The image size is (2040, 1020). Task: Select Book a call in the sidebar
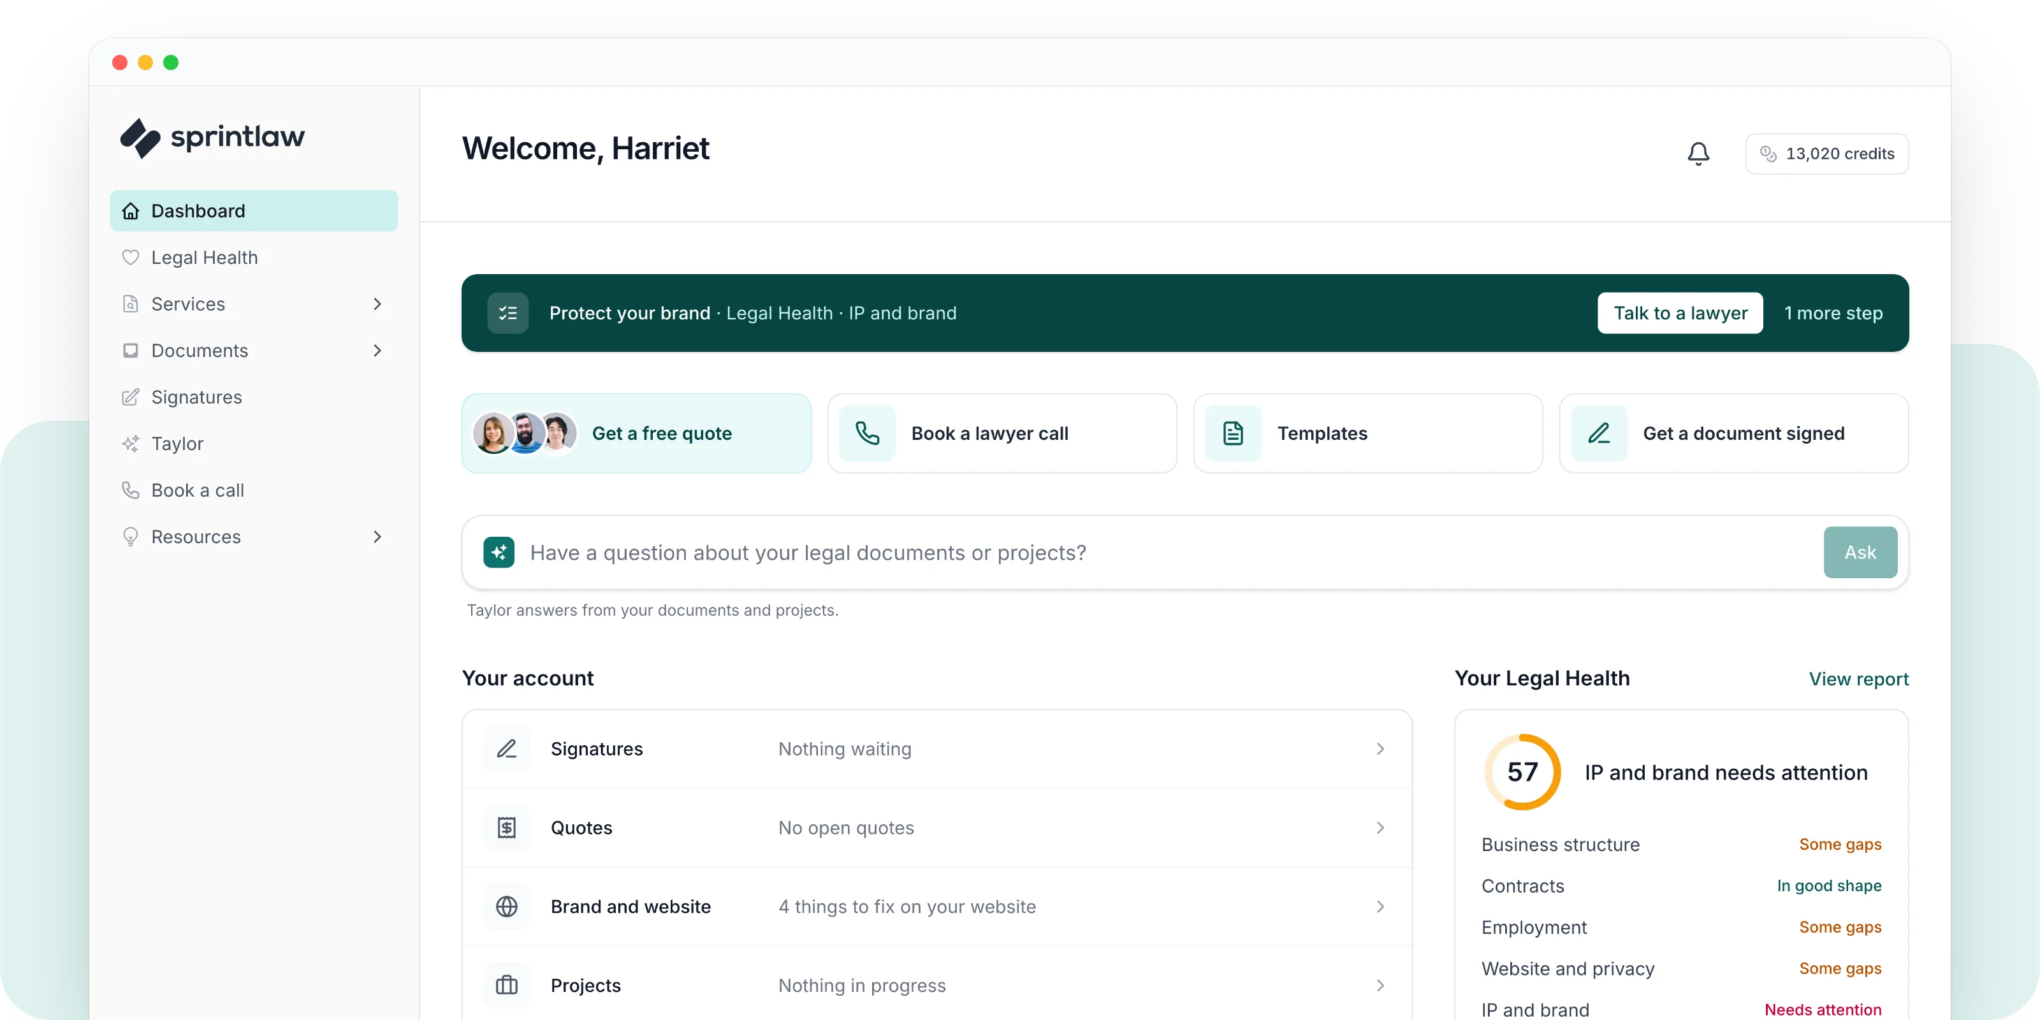[x=254, y=490]
